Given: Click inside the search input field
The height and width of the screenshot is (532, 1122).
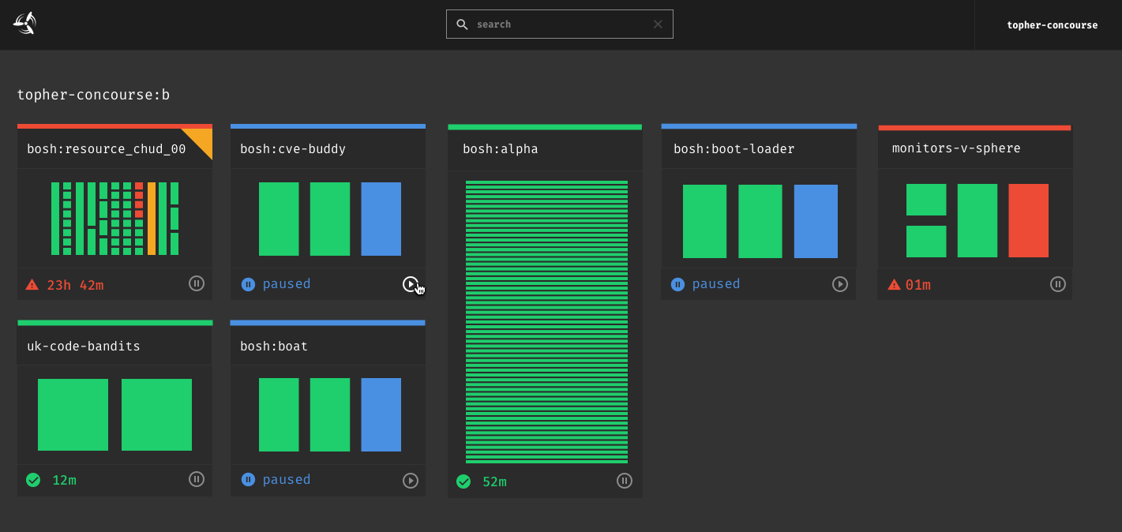Looking at the screenshot, I should (553, 24).
